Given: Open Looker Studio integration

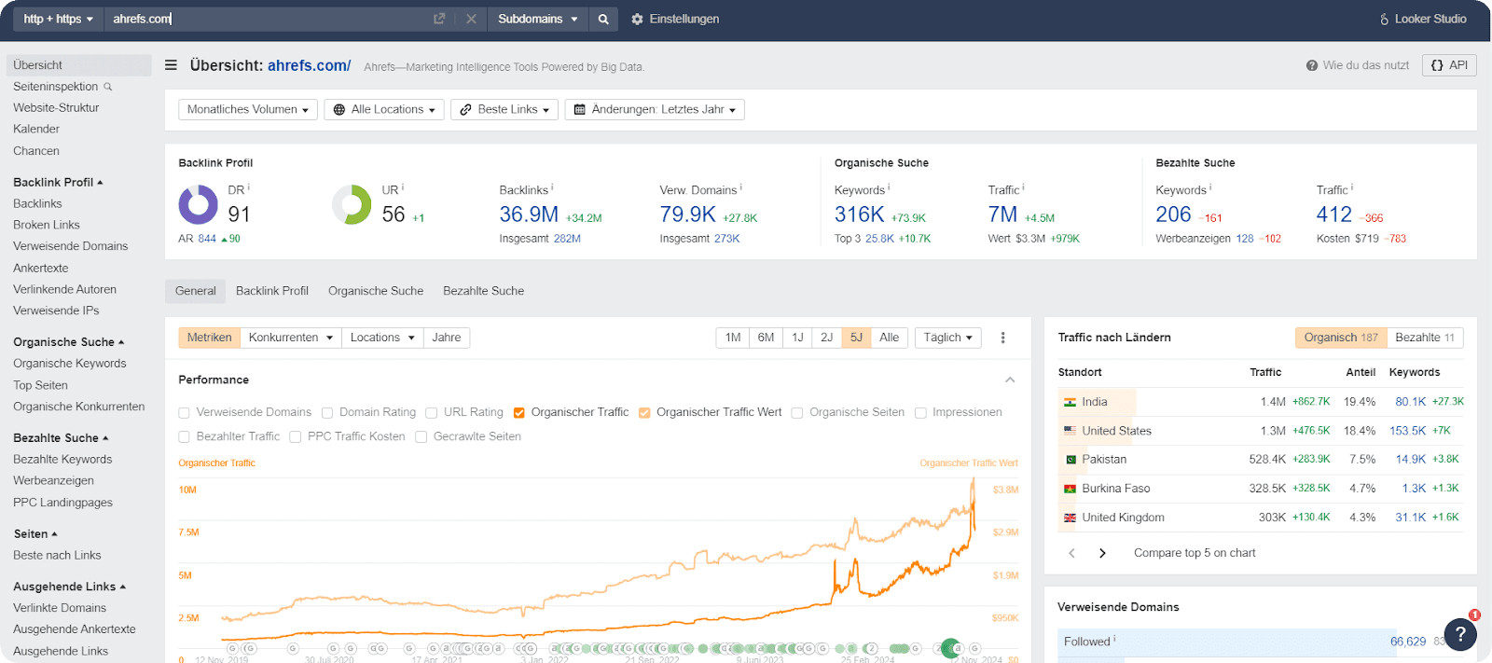Looking at the screenshot, I should coord(1423,19).
